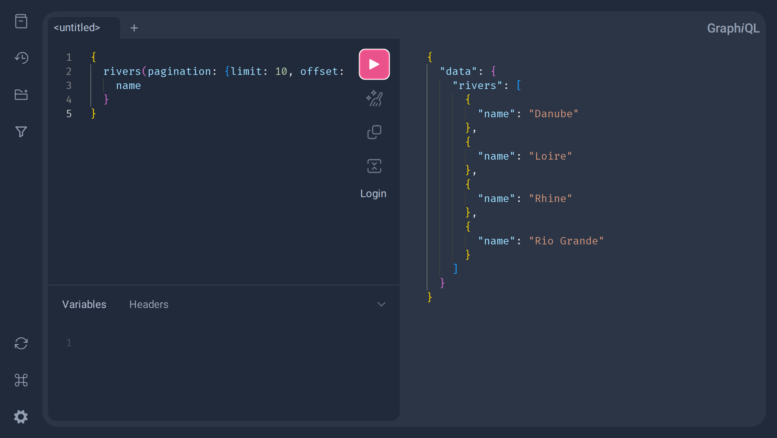Prettify the query with the wand icon
The height and width of the screenshot is (438, 777).
click(x=374, y=98)
